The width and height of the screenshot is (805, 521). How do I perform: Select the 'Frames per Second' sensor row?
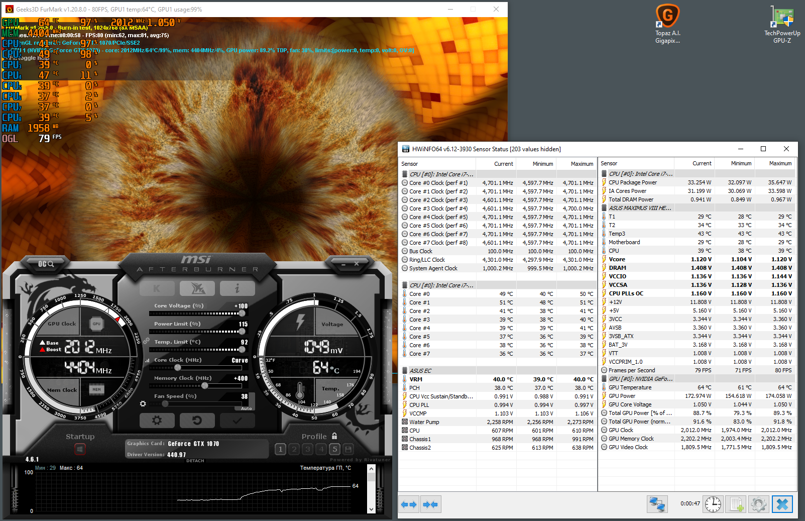[x=697, y=370]
